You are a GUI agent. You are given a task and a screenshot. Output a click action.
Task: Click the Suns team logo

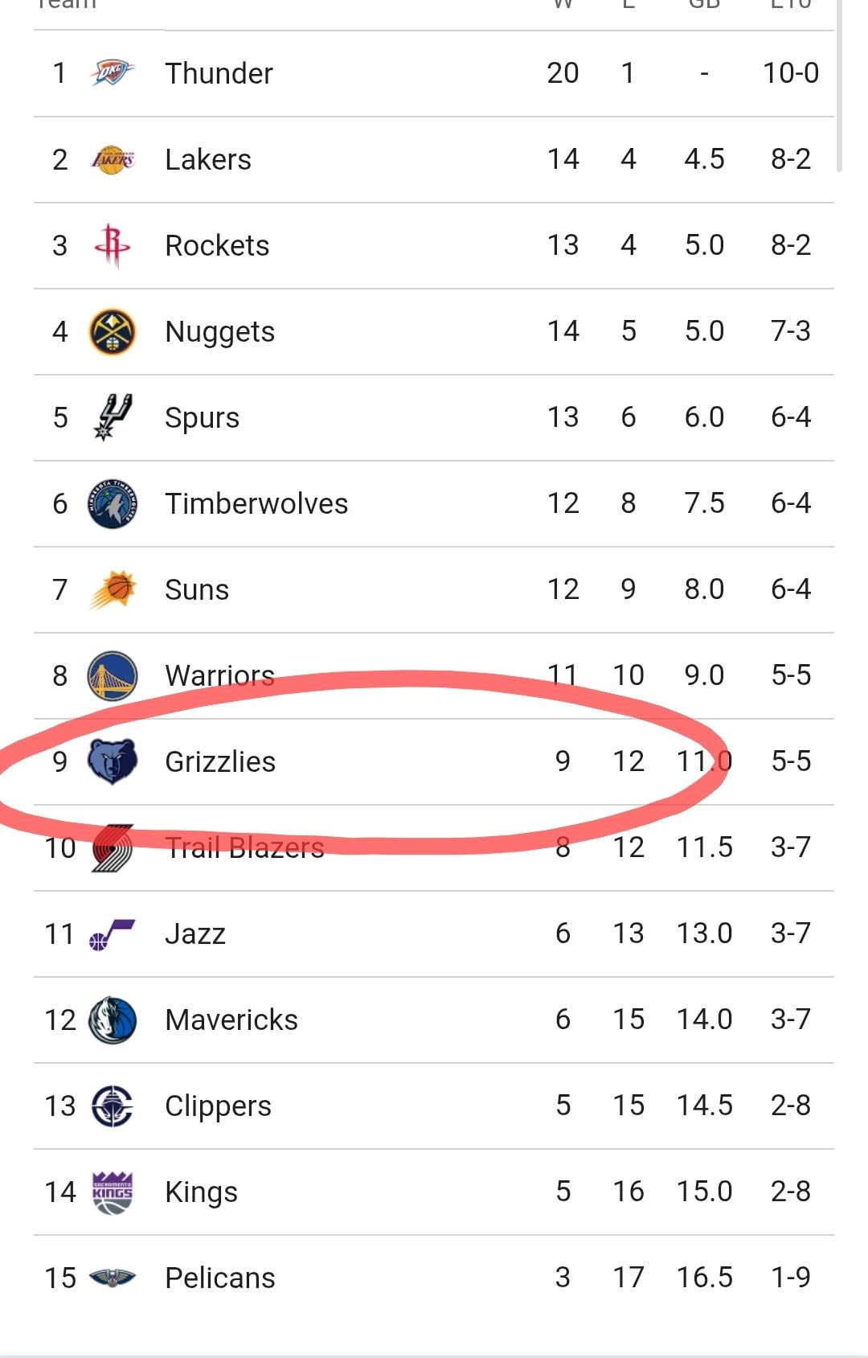(113, 589)
